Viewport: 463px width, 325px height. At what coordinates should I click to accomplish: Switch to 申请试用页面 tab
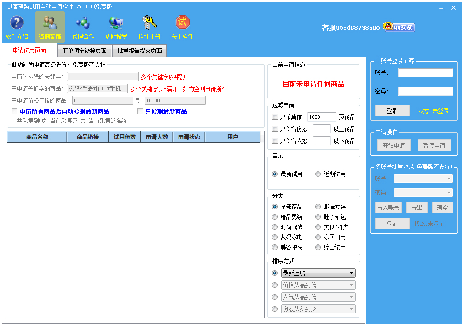click(x=29, y=51)
